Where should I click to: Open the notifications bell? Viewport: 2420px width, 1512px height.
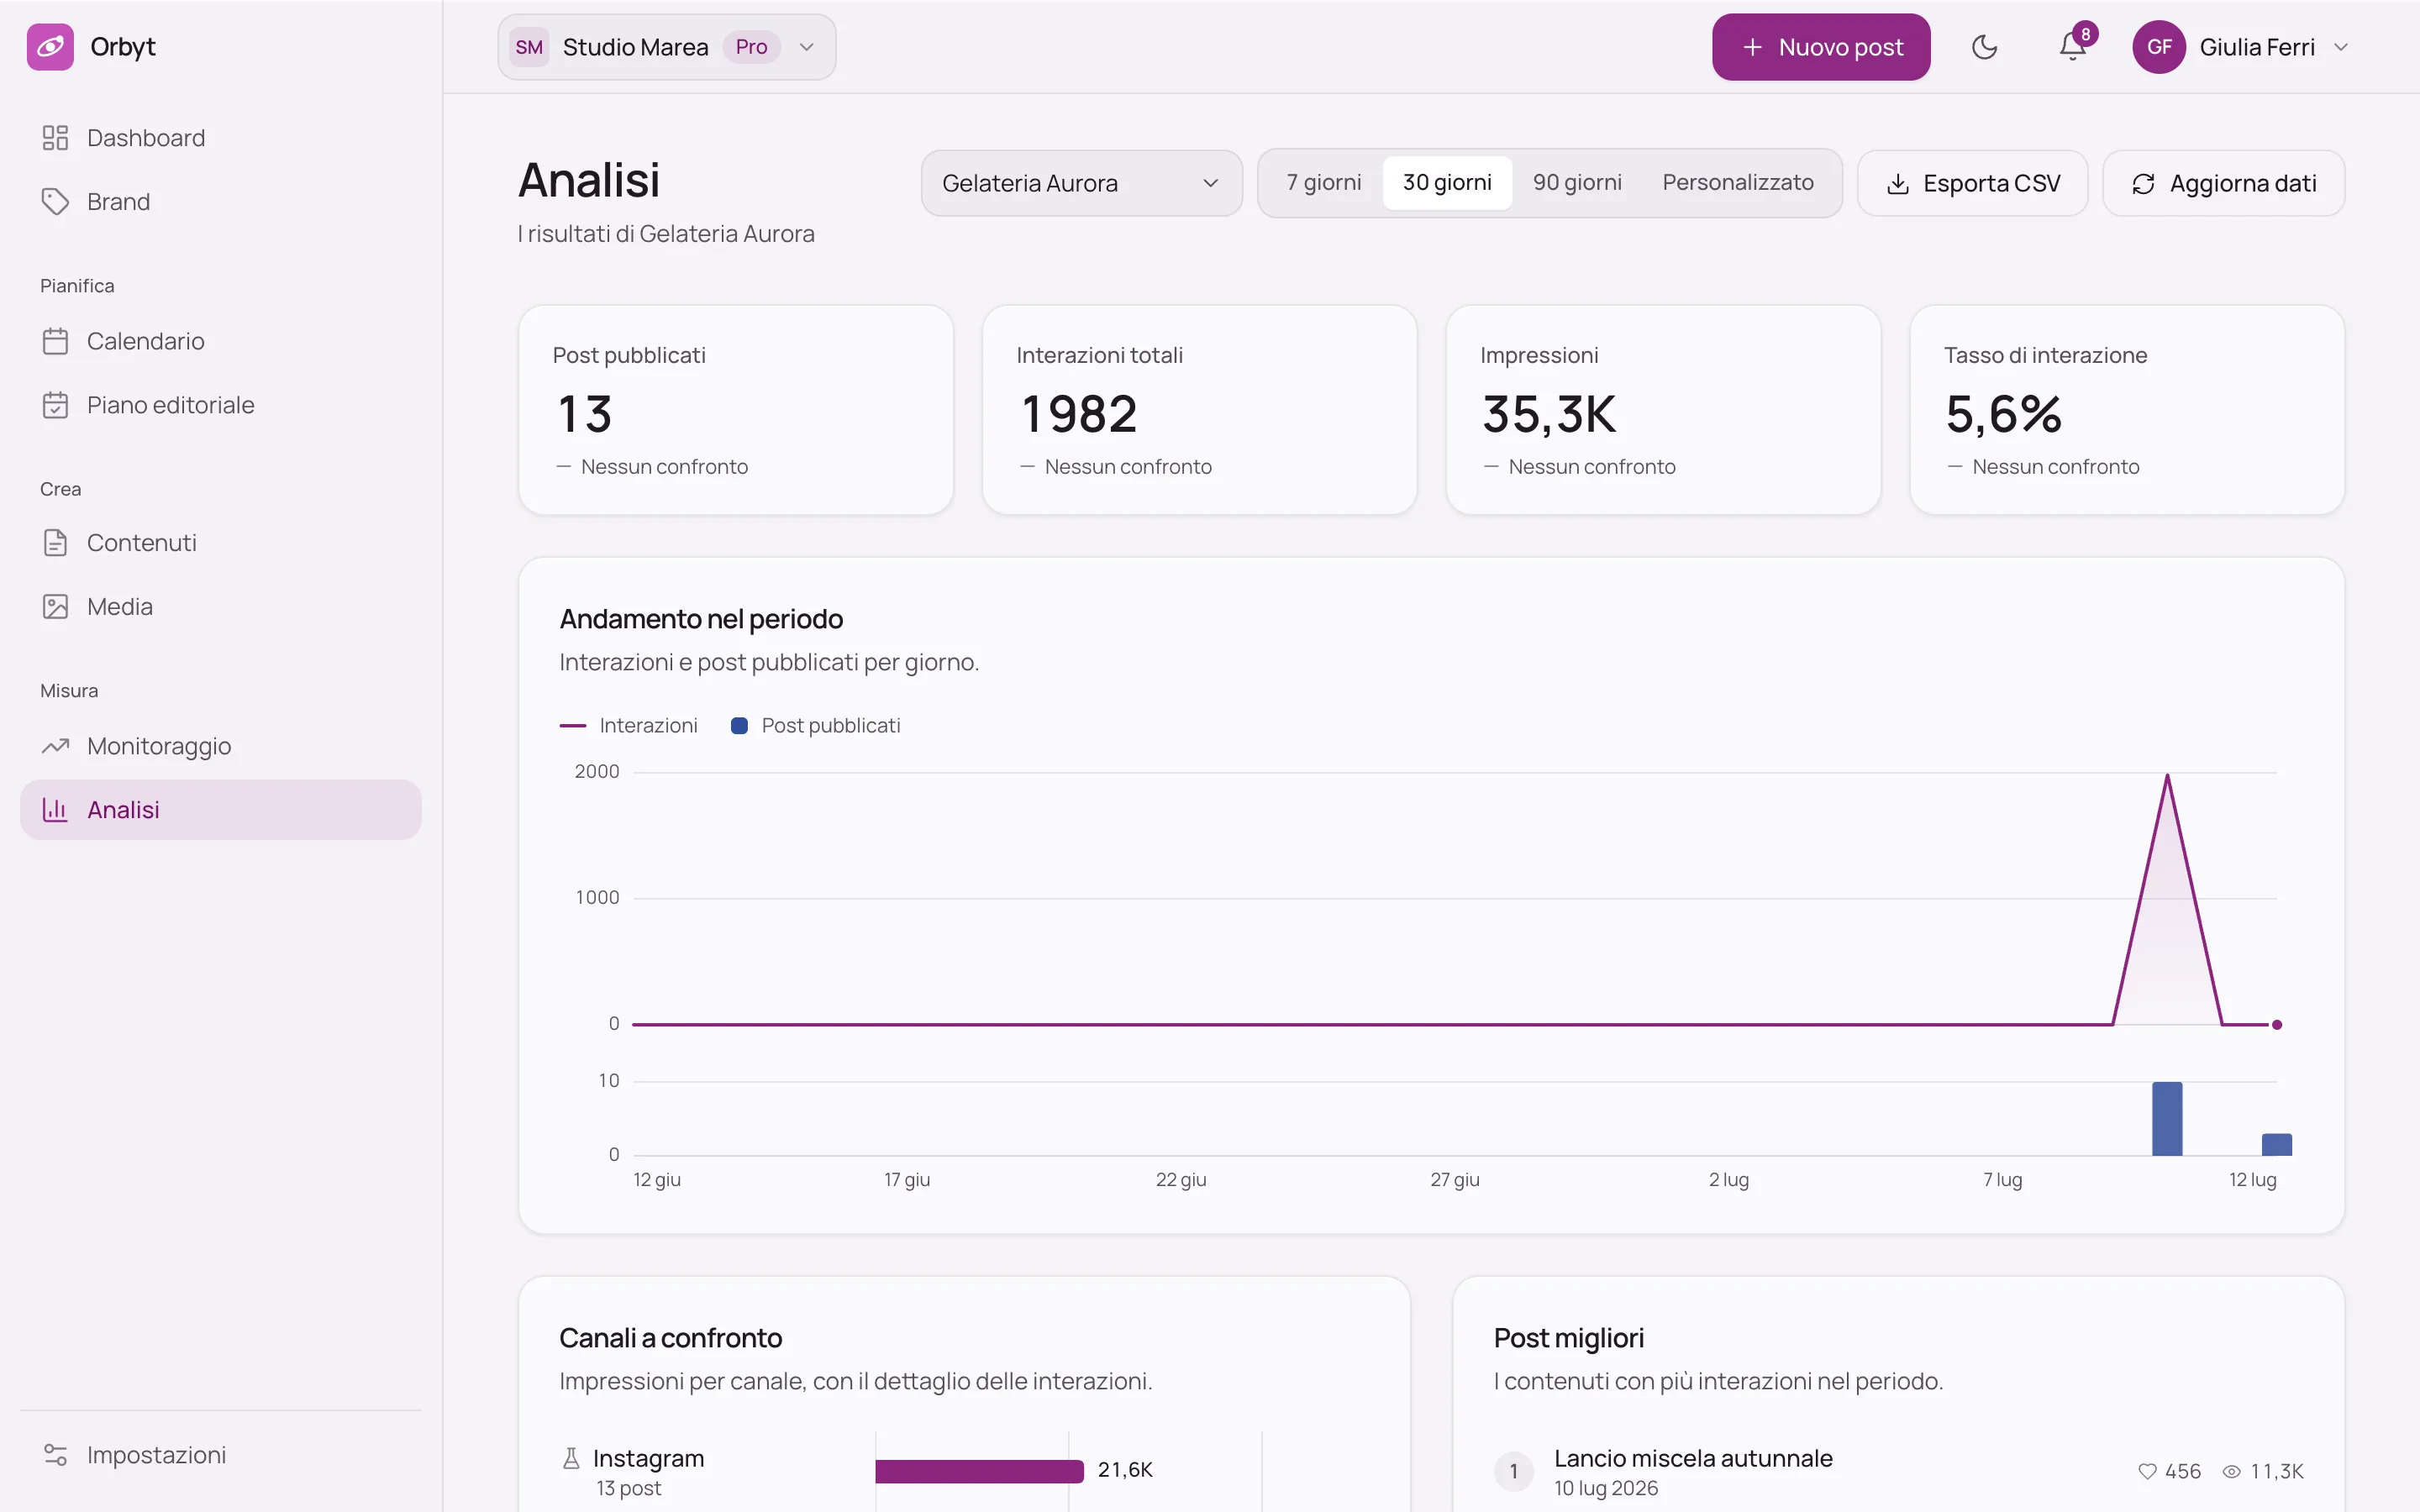pyautogui.click(x=2072, y=47)
